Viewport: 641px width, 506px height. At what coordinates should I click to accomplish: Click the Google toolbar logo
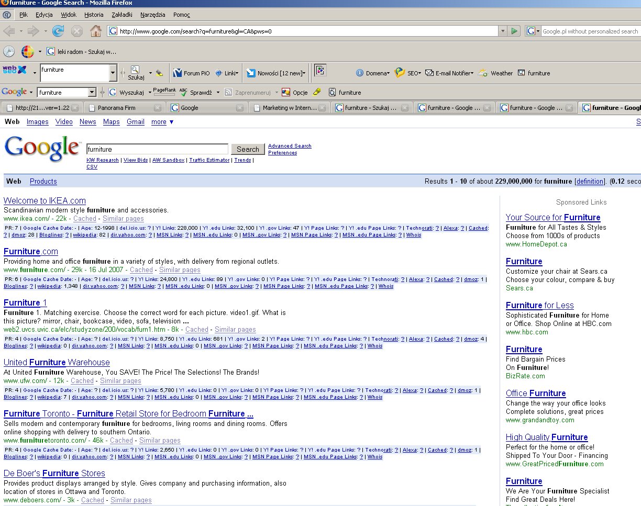pyautogui.click(x=14, y=92)
